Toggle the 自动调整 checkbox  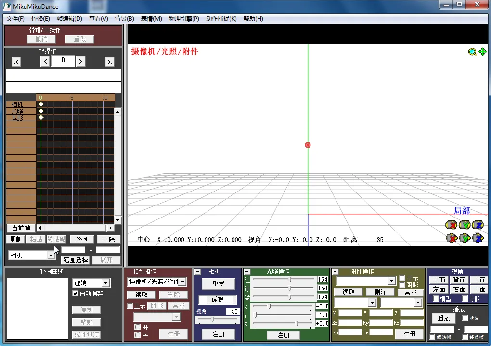click(76, 294)
